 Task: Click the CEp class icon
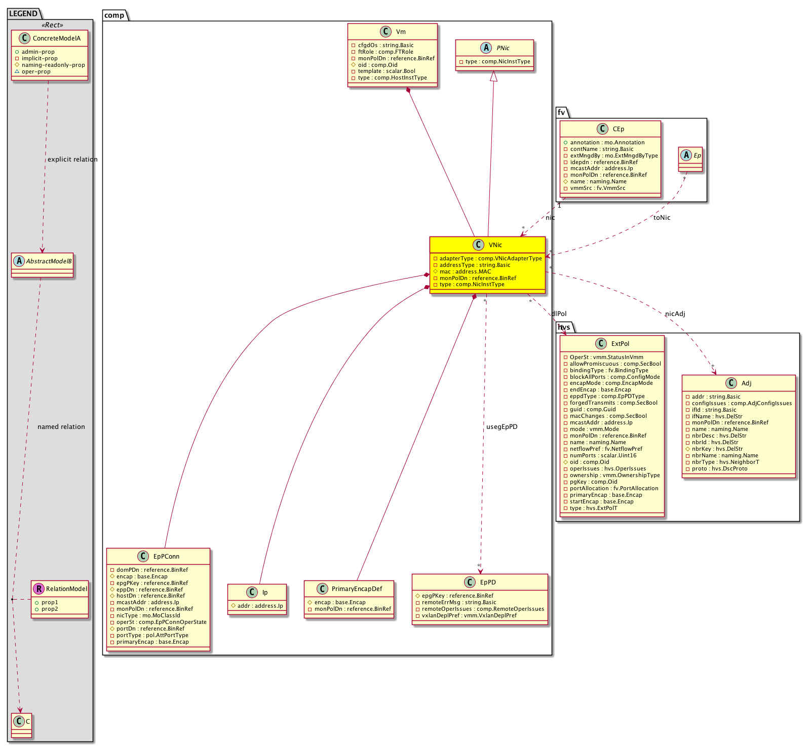602,129
